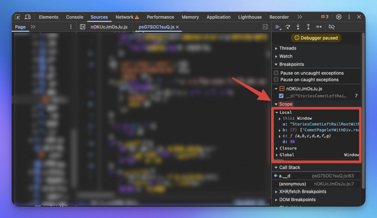Collapse the nOKUcJmDsJu.js breakpoint group
This screenshot has height=218, width=377.
click(276, 89)
